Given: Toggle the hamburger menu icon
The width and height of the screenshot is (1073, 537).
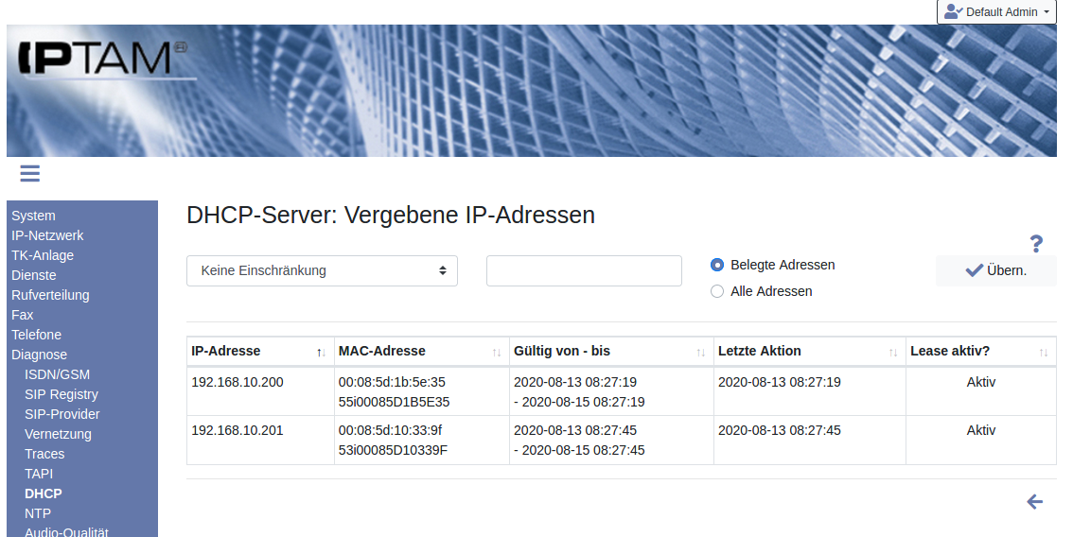Looking at the screenshot, I should (29, 173).
